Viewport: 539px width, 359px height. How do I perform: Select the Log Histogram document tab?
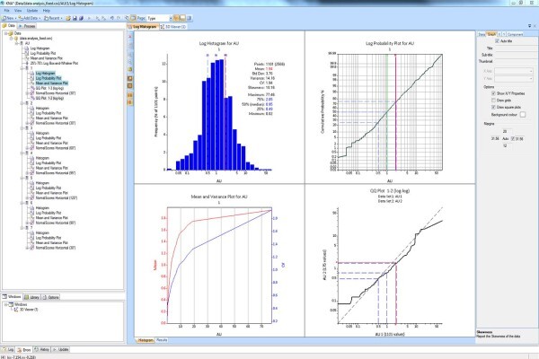(143, 26)
